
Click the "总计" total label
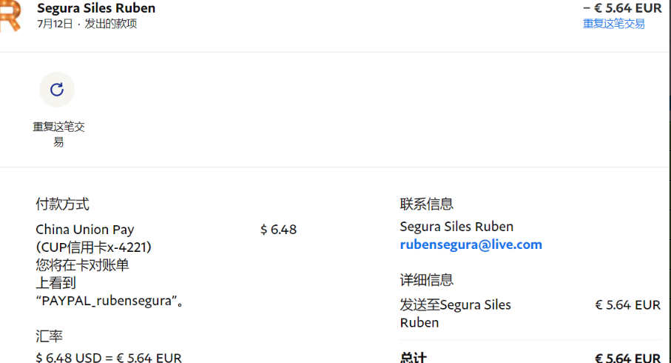click(x=413, y=358)
